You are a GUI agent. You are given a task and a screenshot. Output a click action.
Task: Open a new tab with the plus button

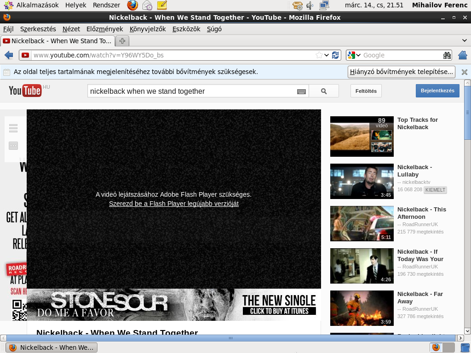click(122, 41)
